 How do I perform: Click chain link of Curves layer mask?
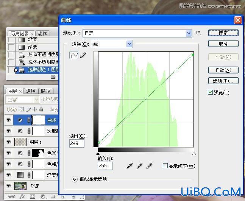pos(29,120)
